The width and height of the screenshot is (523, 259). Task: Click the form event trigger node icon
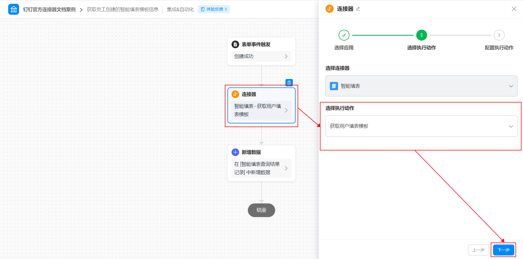[x=235, y=44]
